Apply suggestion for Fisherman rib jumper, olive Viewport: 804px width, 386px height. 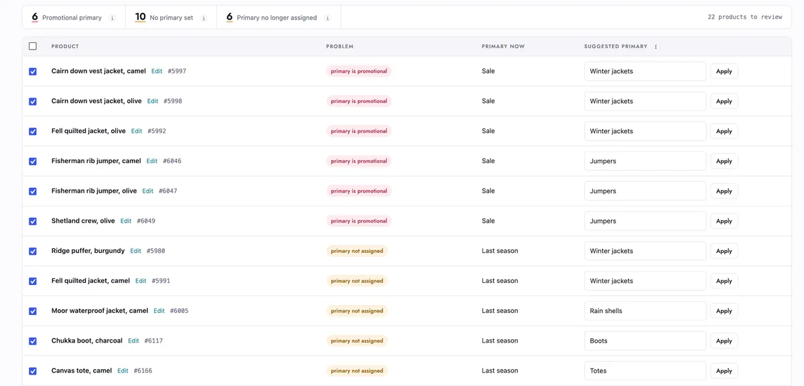click(x=724, y=191)
